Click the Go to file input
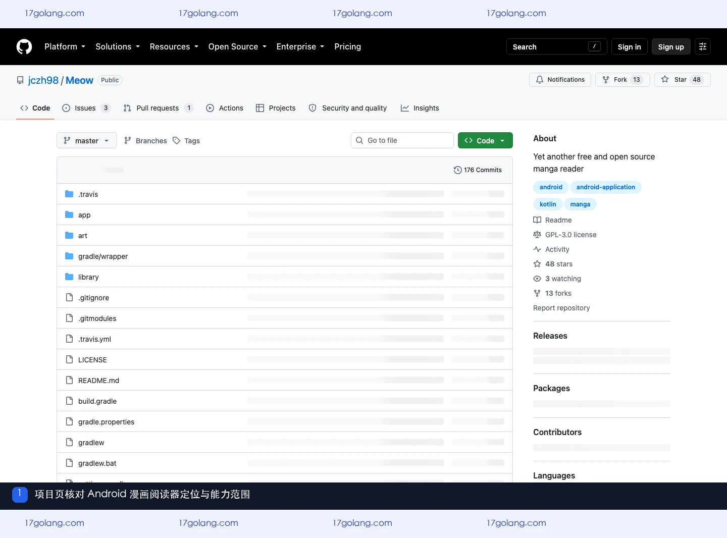 [402, 140]
